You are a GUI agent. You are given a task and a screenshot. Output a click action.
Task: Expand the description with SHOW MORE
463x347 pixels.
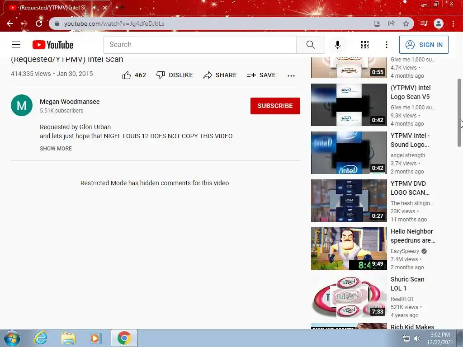click(56, 148)
